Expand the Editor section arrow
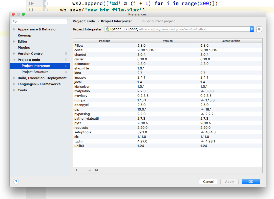This screenshot has height=199, width=274. (14, 42)
